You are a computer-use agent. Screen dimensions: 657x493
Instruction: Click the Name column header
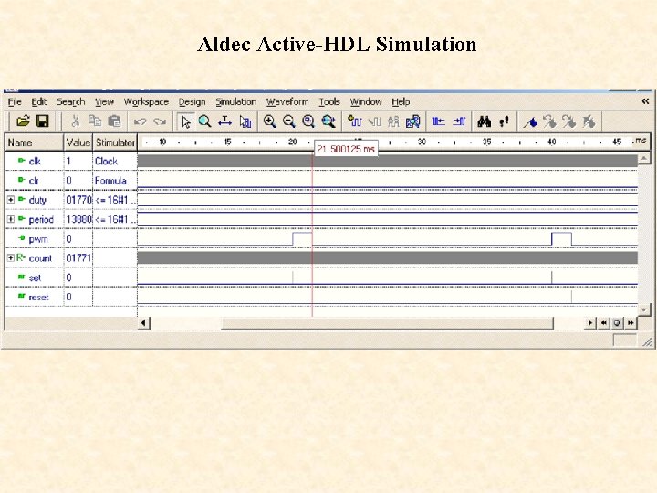click(35, 142)
